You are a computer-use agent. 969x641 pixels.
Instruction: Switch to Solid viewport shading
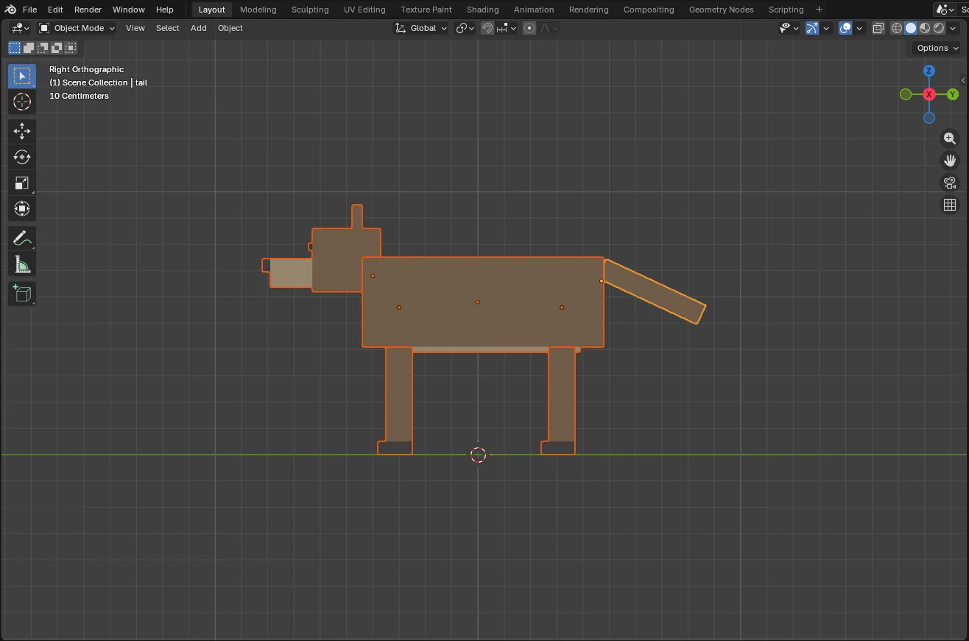(x=911, y=28)
